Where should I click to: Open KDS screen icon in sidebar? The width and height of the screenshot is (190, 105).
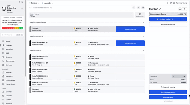[3, 53]
